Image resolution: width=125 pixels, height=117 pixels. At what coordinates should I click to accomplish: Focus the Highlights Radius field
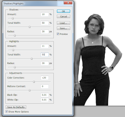45,63
